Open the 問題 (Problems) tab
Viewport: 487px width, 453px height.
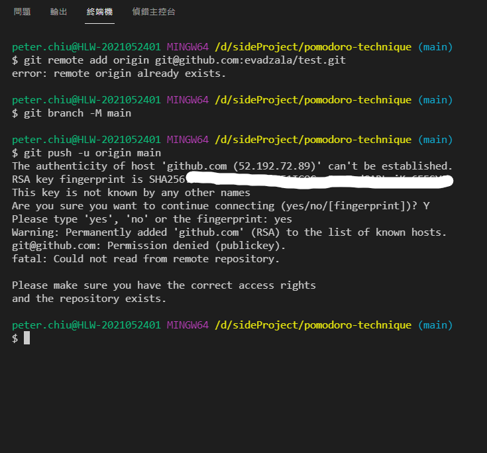pyautogui.click(x=22, y=12)
